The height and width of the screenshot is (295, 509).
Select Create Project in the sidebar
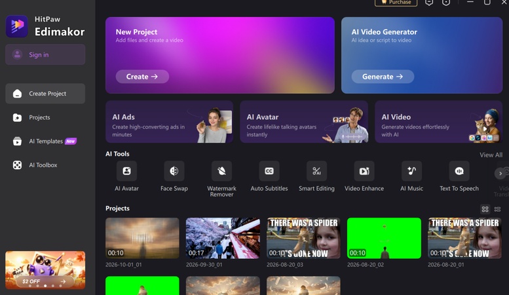45,94
